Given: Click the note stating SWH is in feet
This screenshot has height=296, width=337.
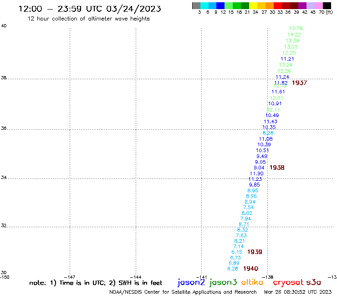Looking at the screenshot, I should coord(135,283).
